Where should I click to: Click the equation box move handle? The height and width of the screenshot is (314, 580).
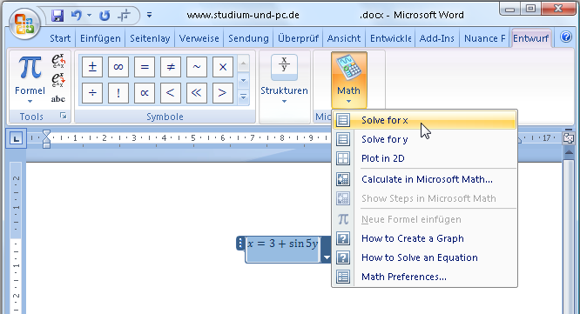tap(240, 243)
